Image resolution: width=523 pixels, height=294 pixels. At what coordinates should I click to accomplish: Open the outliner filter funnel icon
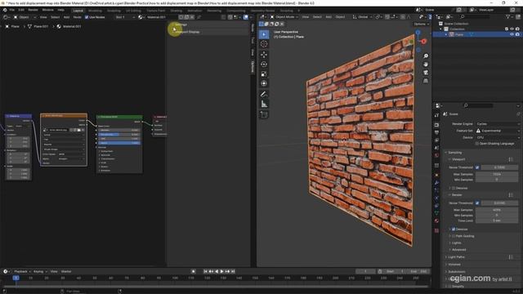point(508,16)
